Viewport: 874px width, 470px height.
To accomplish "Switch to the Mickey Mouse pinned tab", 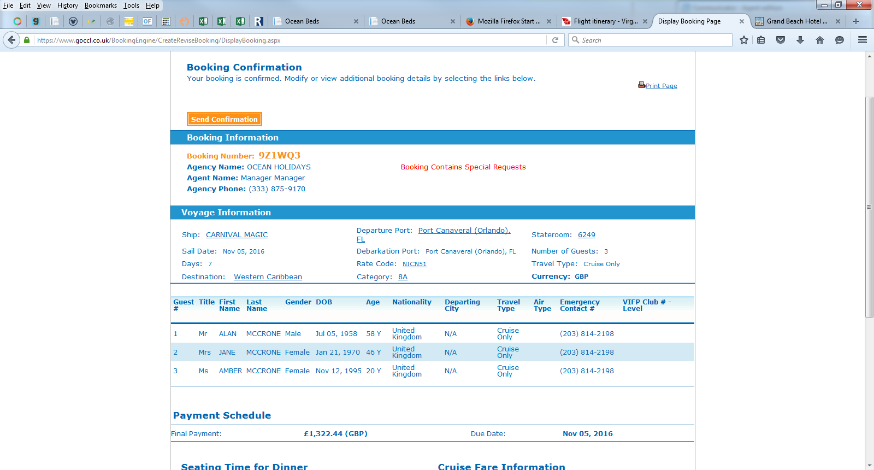I will click(73, 21).
